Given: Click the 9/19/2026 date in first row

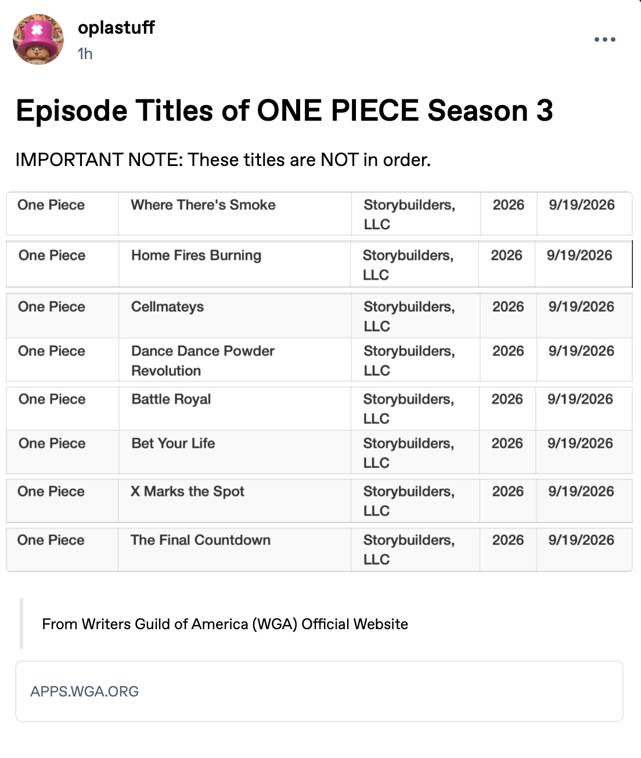Looking at the screenshot, I should click(582, 205).
